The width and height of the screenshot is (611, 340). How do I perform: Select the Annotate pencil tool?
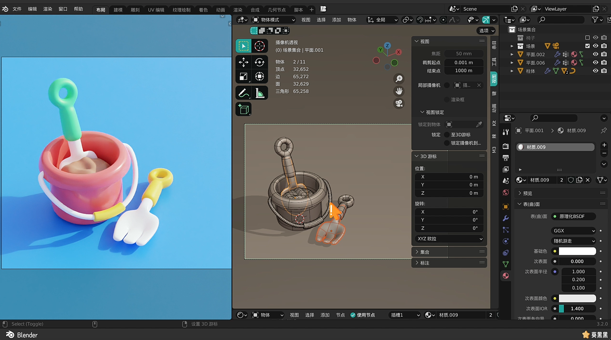(243, 93)
